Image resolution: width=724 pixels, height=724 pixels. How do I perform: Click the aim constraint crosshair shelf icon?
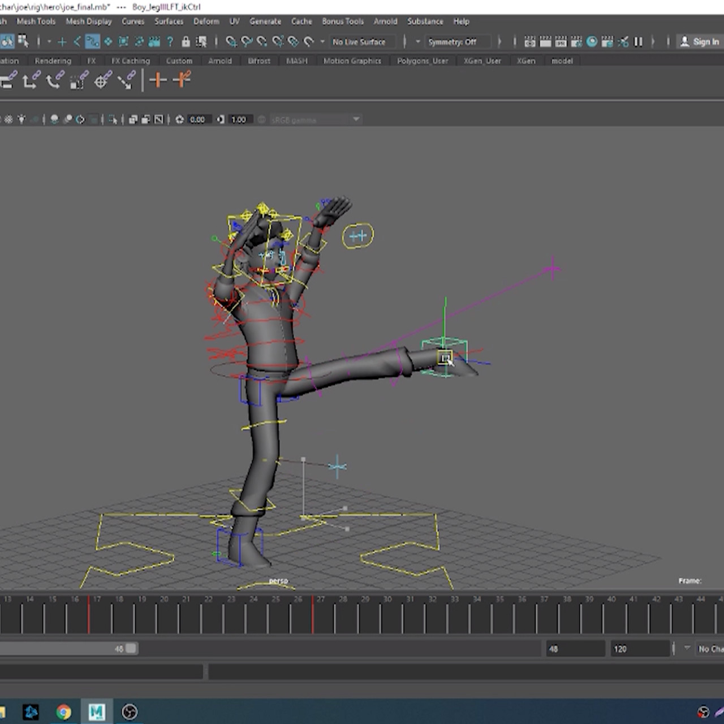click(102, 80)
